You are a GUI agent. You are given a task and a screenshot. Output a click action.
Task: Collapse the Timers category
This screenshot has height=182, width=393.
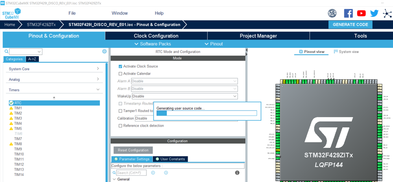pos(54,90)
